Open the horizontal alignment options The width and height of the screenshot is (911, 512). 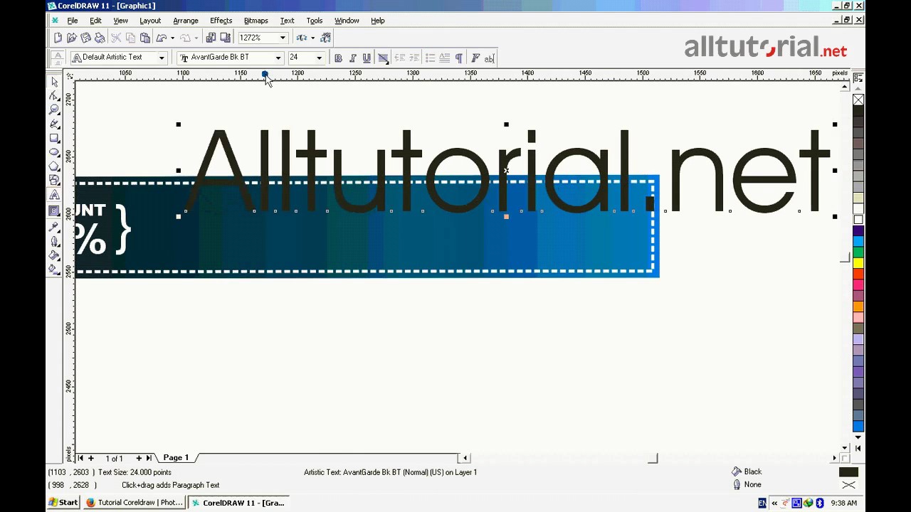coord(383,58)
